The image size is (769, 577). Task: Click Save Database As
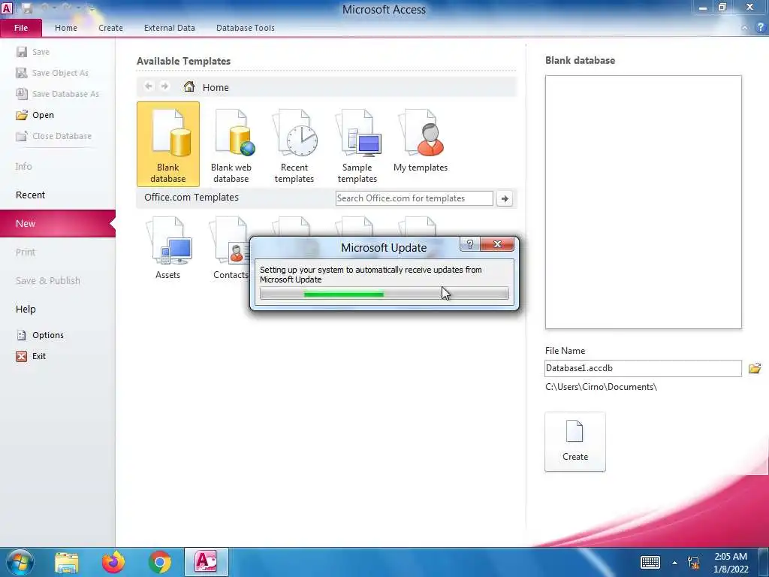pos(57,94)
